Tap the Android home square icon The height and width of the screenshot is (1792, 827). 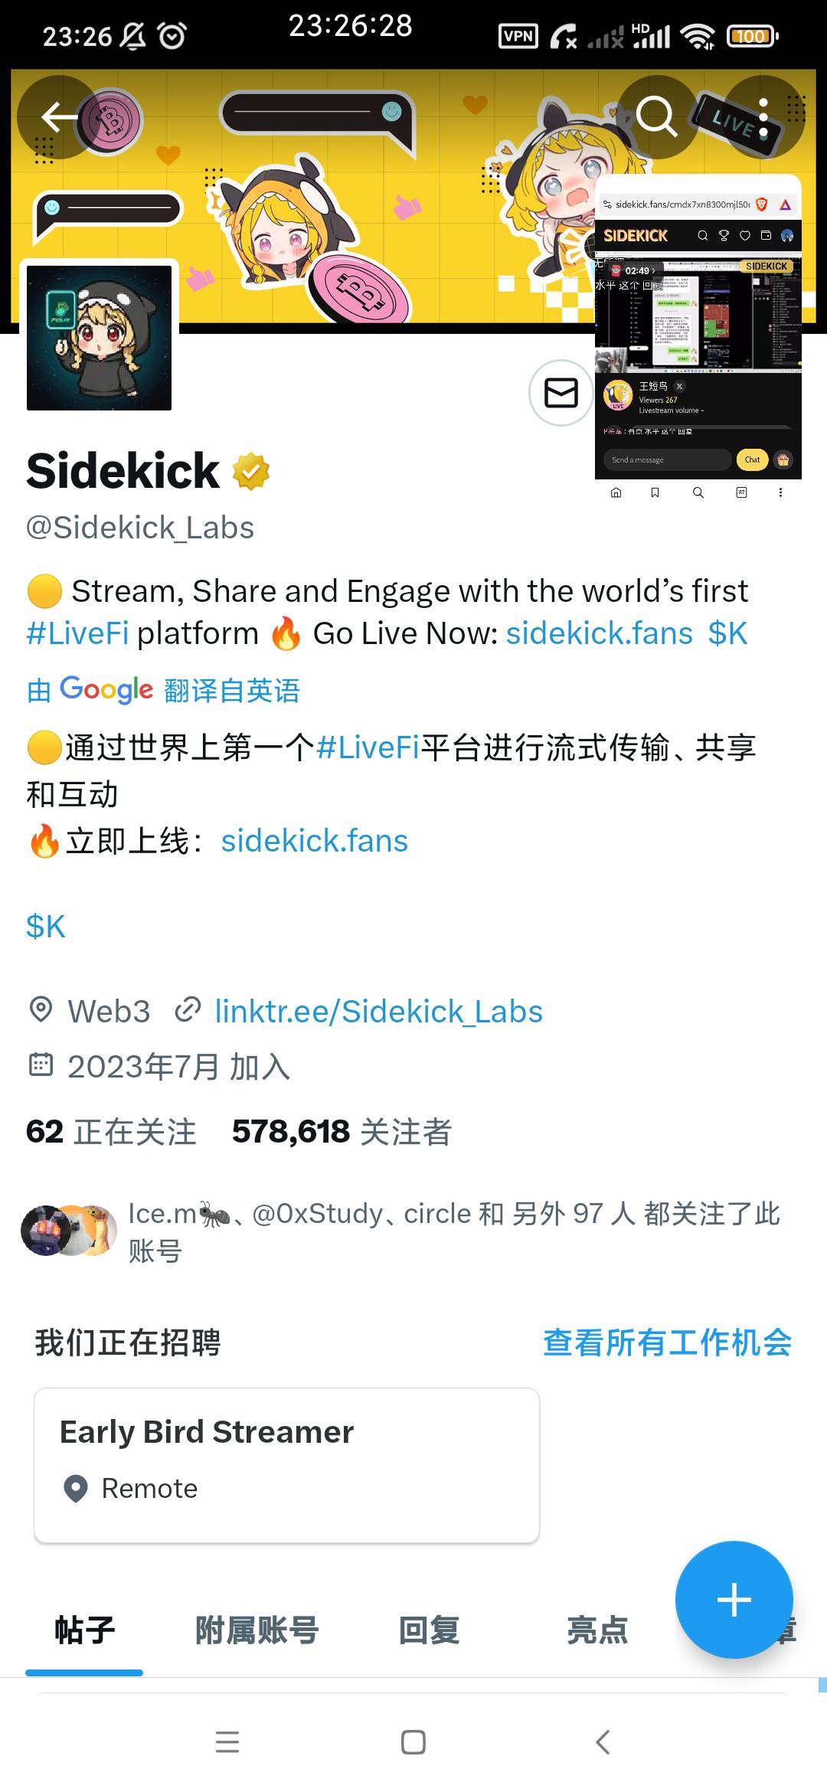click(x=413, y=1742)
